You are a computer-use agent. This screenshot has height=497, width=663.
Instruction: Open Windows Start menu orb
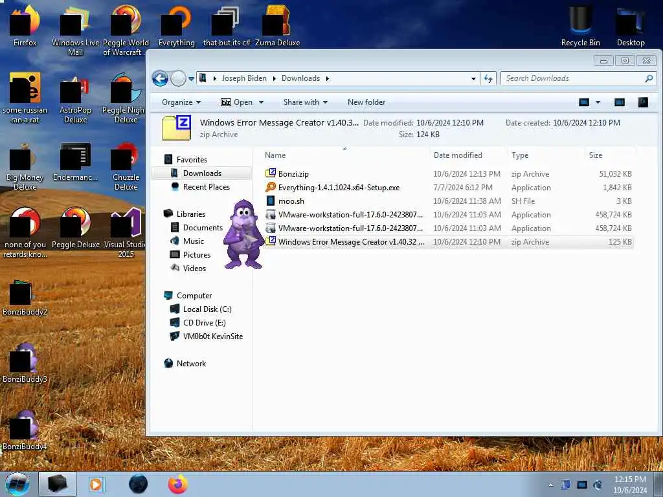point(17,484)
